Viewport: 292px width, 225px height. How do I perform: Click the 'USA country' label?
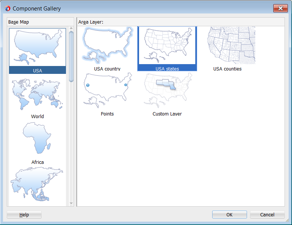107,69
